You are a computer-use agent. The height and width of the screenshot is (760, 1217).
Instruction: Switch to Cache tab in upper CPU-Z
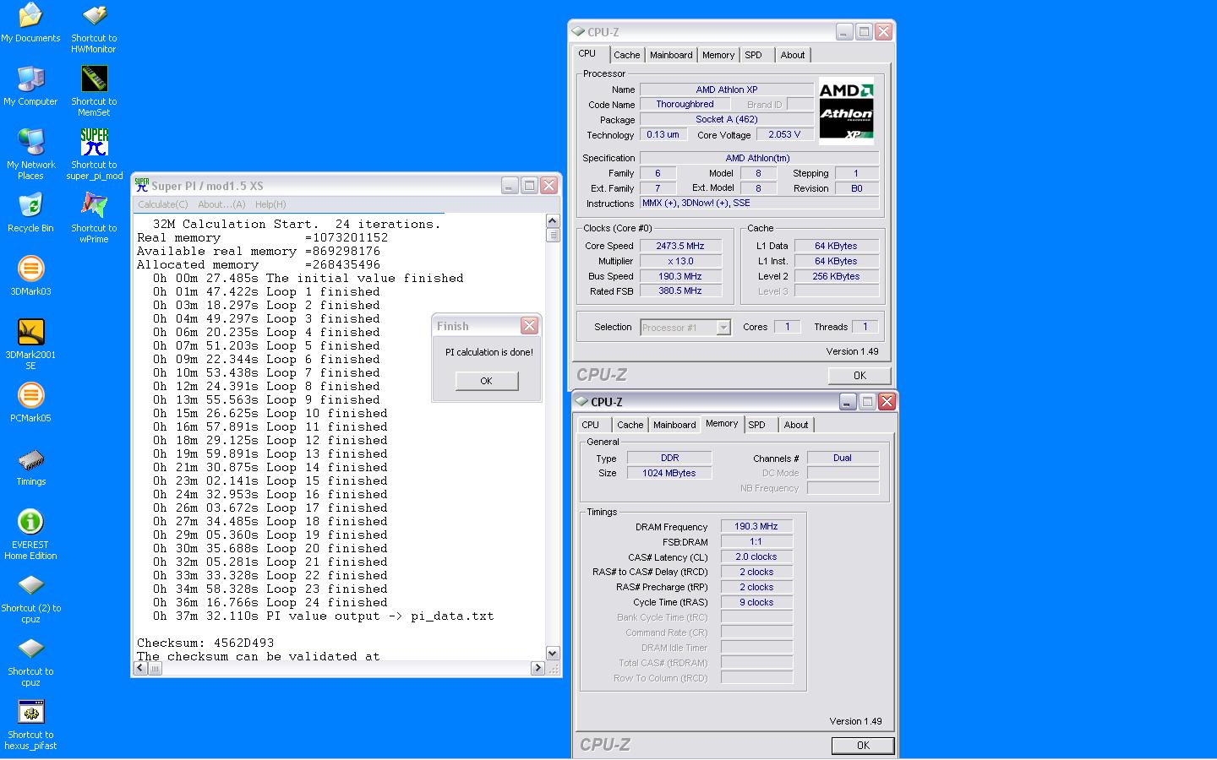click(626, 55)
